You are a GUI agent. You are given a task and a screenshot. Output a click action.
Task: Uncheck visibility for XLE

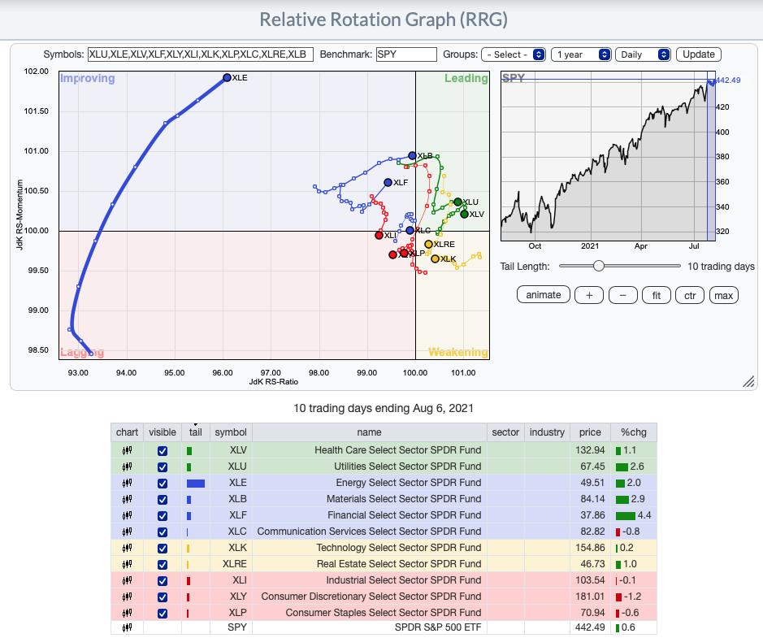click(x=163, y=484)
